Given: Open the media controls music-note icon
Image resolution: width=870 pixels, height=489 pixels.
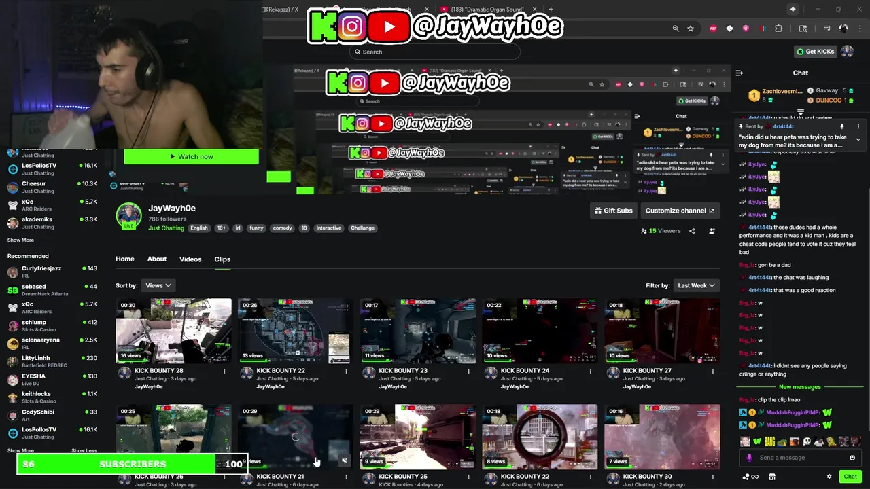Looking at the screenshot, I should point(827,29).
